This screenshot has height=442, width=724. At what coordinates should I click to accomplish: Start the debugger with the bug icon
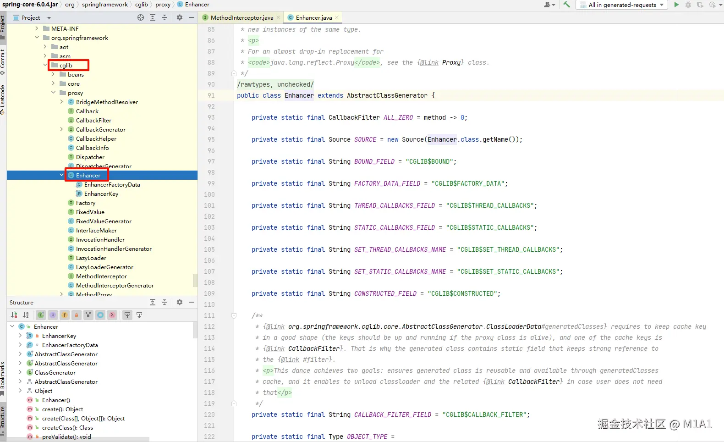(688, 5)
